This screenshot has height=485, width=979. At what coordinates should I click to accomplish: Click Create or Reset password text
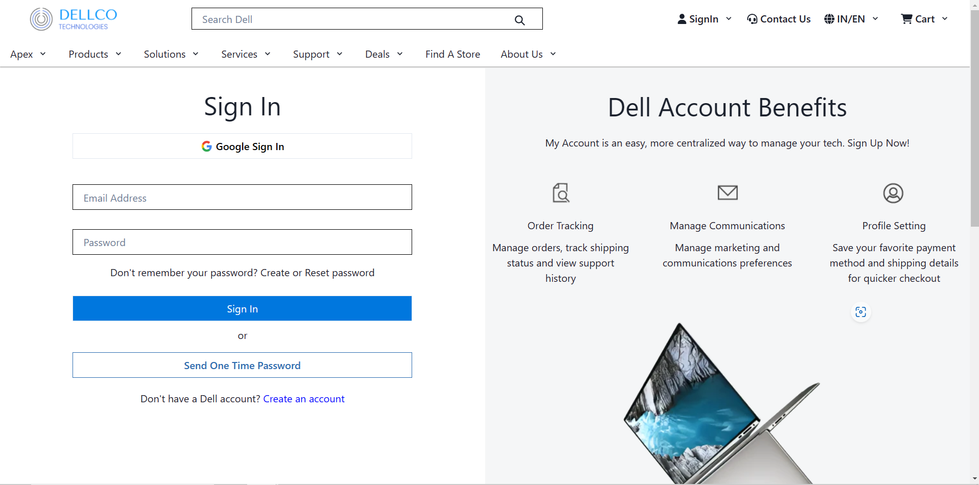[x=317, y=273]
